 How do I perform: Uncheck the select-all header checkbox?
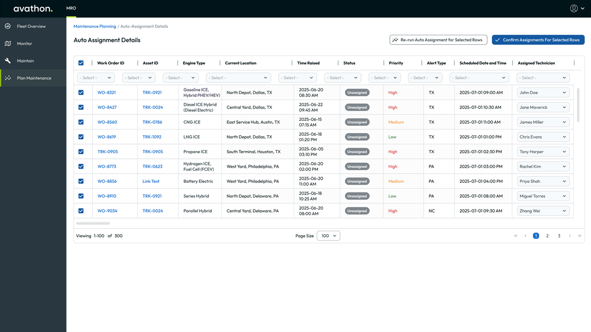(81, 63)
